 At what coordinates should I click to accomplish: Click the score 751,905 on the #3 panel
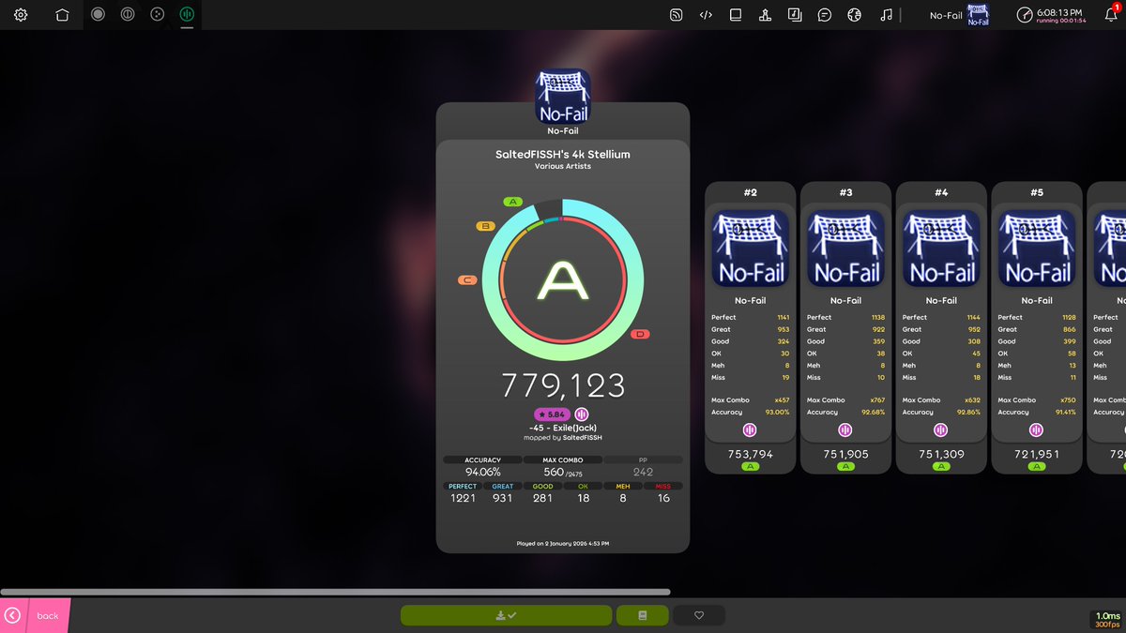845,454
